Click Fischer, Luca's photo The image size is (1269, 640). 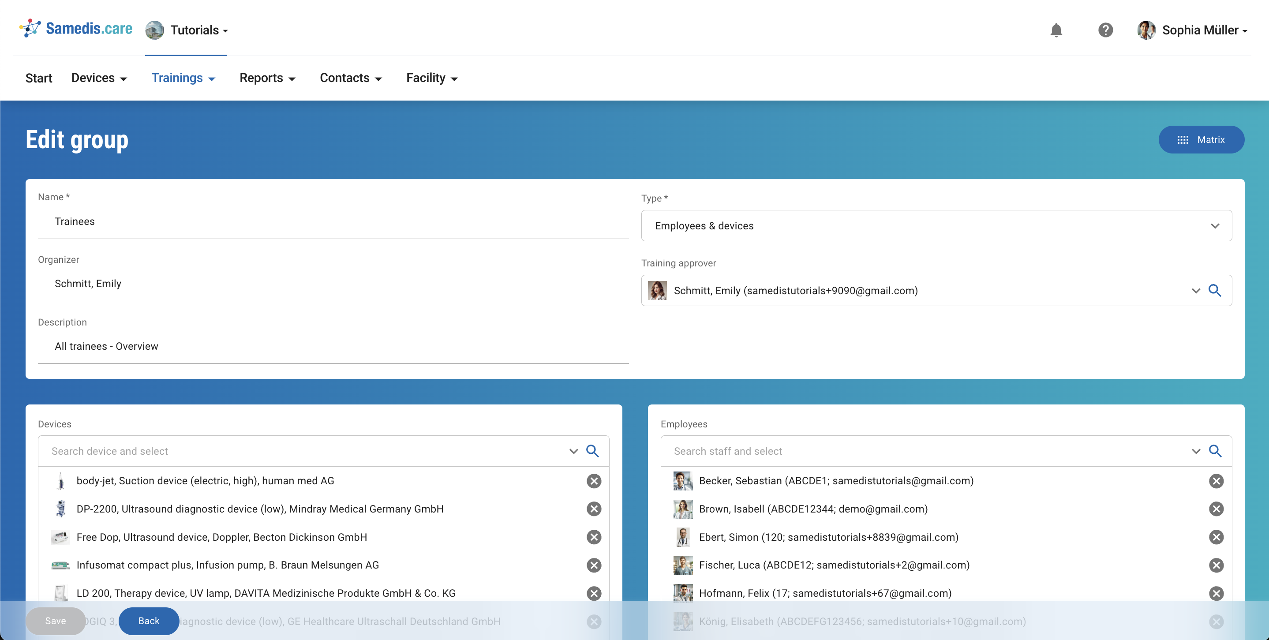coord(683,565)
